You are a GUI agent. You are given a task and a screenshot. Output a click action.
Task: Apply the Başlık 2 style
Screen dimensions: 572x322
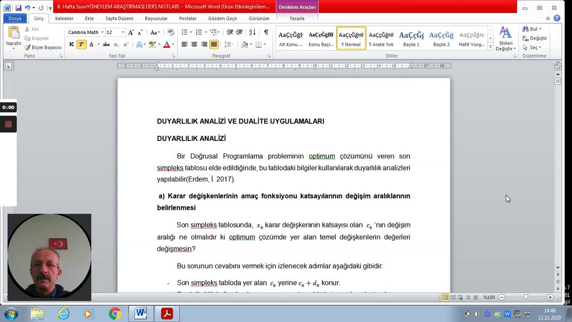[x=442, y=38]
